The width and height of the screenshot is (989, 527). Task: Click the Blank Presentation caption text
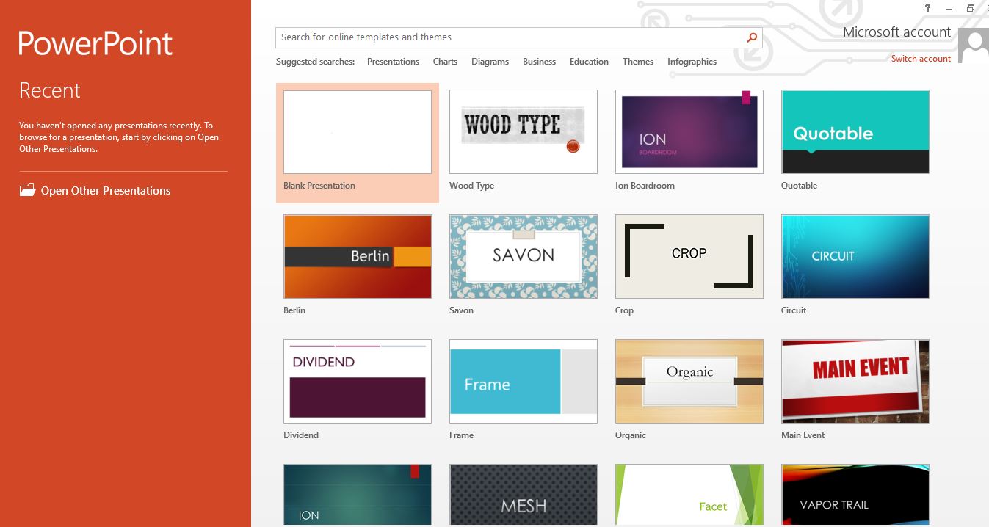coord(319,186)
